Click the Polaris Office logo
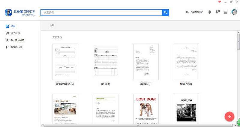Screen dimensions: 240x127 20,13
